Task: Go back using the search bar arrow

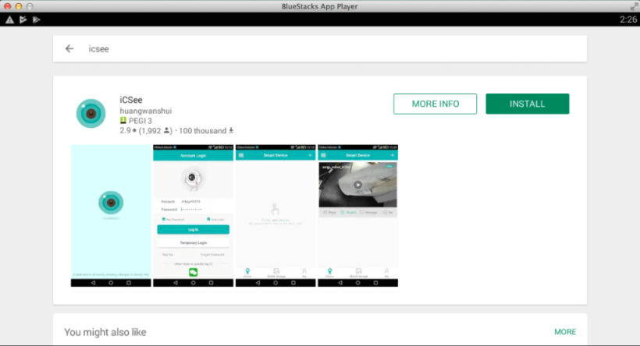Action: pos(69,49)
